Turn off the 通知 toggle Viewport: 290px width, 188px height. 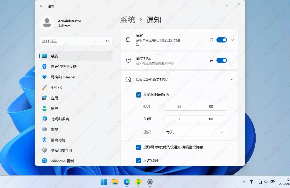(x=221, y=40)
